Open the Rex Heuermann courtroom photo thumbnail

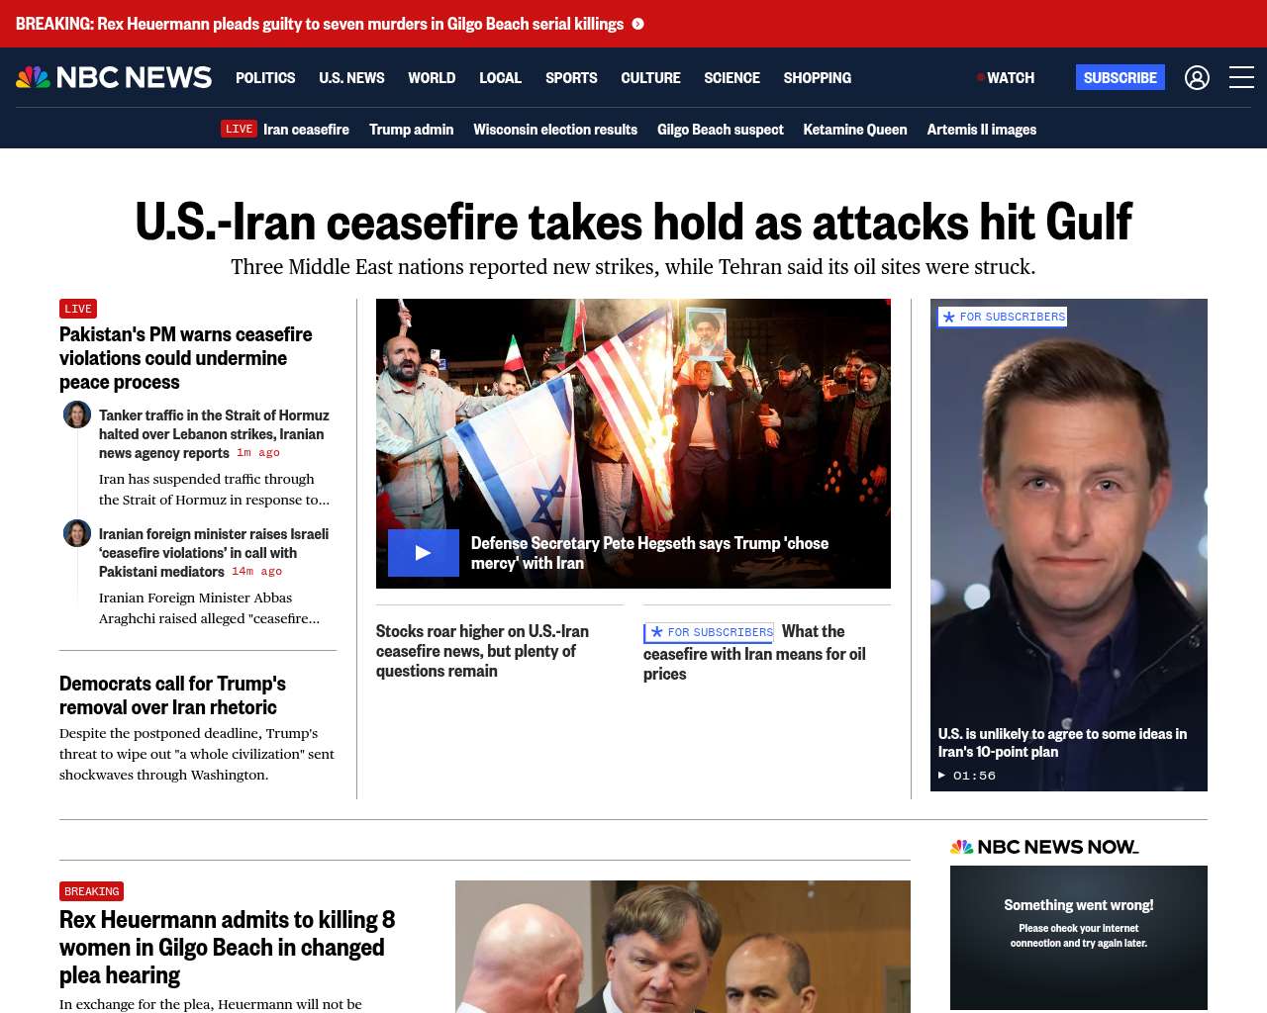click(683, 947)
